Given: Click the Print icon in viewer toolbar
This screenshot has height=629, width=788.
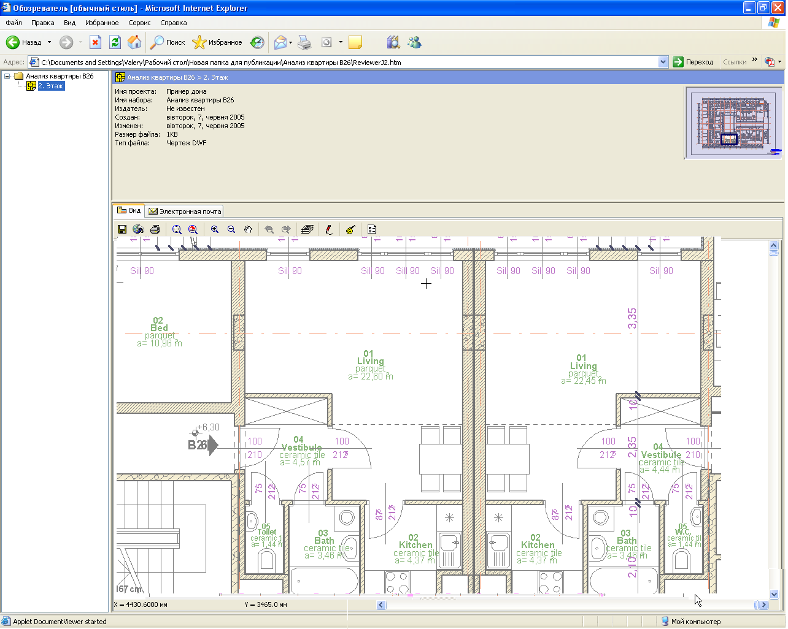Looking at the screenshot, I should 155,229.
